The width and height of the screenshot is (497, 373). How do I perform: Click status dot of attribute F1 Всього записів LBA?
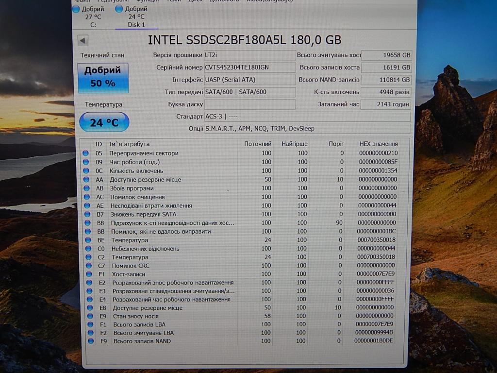(x=91, y=324)
